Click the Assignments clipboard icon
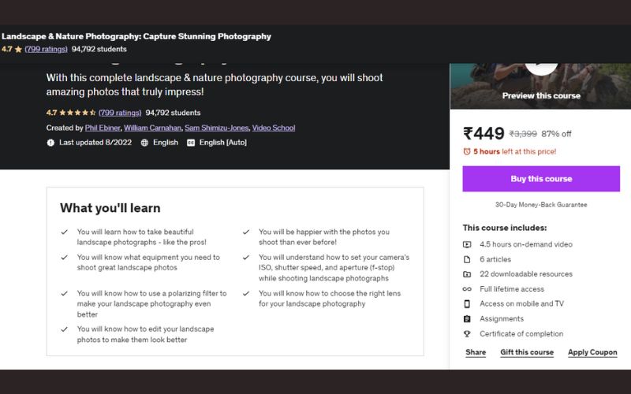The width and height of the screenshot is (631, 394). tap(467, 319)
